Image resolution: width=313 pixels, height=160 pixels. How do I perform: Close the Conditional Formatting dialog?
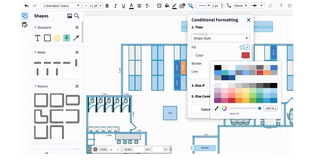pyautogui.click(x=249, y=20)
